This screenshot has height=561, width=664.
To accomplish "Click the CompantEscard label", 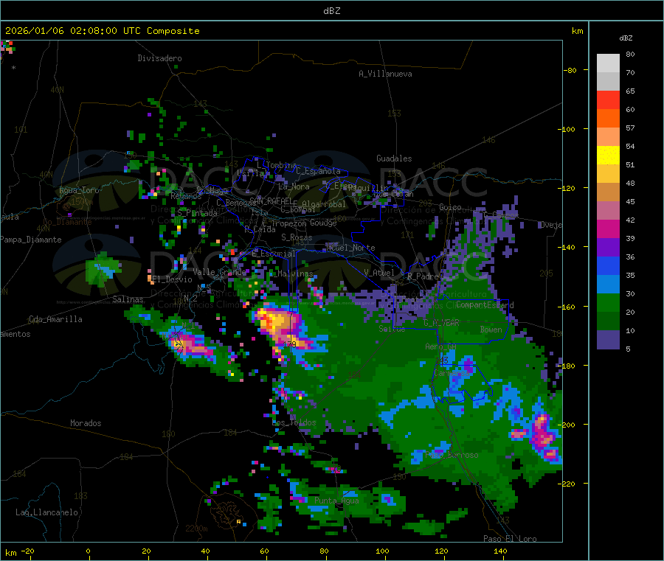I will pos(485,304).
